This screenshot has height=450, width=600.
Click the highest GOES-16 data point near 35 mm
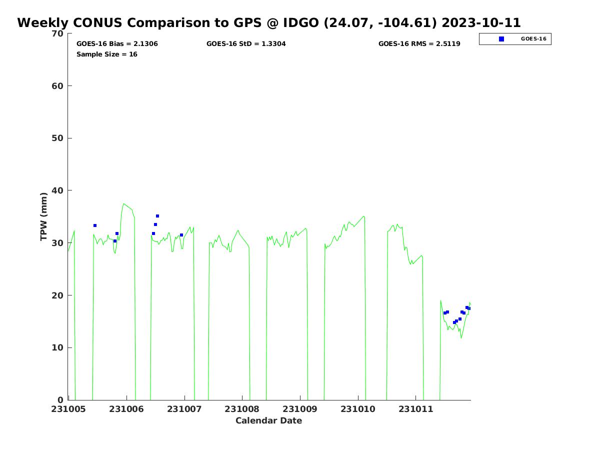157,216
